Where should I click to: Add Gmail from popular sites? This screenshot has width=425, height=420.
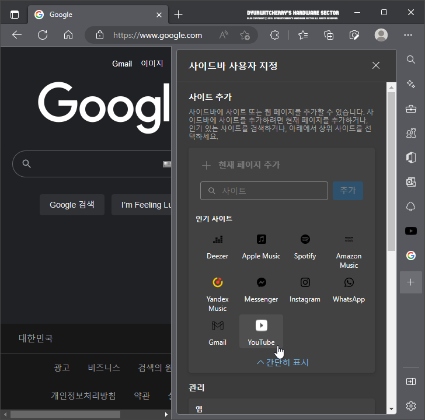tap(217, 332)
